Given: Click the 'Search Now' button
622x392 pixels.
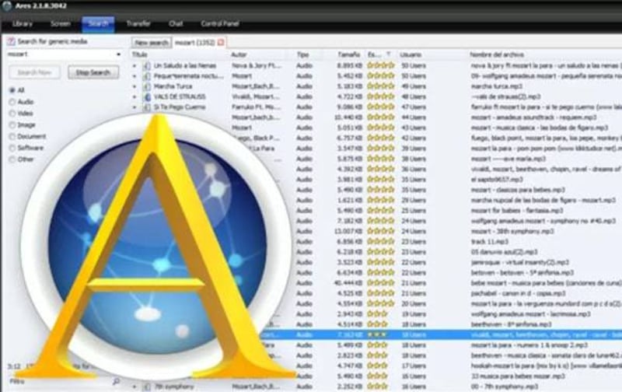Looking at the screenshot, I should pos(34,72).
